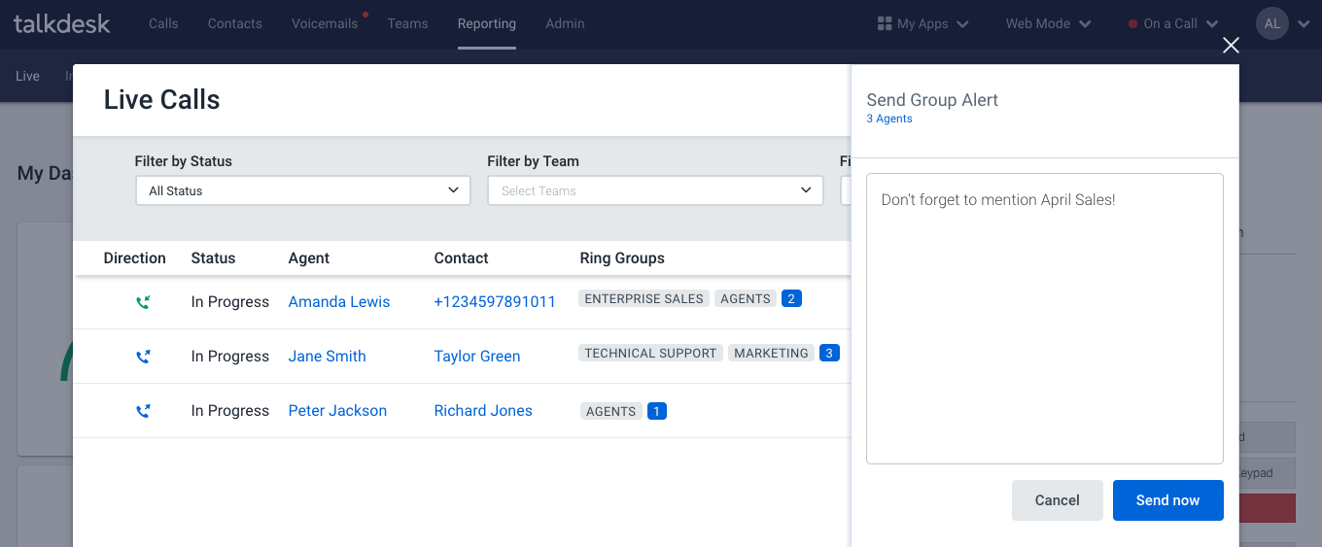This screenshot has width=1322, height=547.
Task: Select the Live sub-tab
Action: 27,76
